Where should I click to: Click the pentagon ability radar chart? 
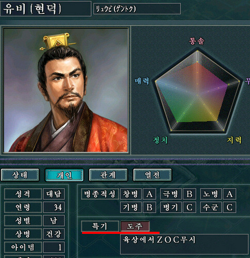[197, 90]
